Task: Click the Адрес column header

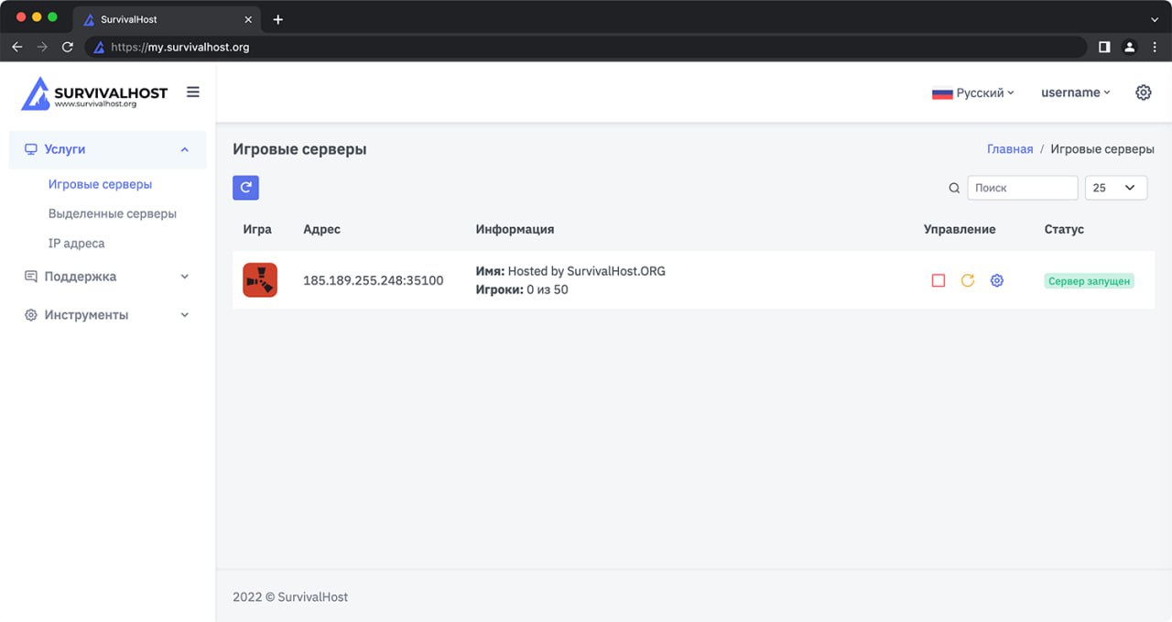Action: click(x=321, y=229)
